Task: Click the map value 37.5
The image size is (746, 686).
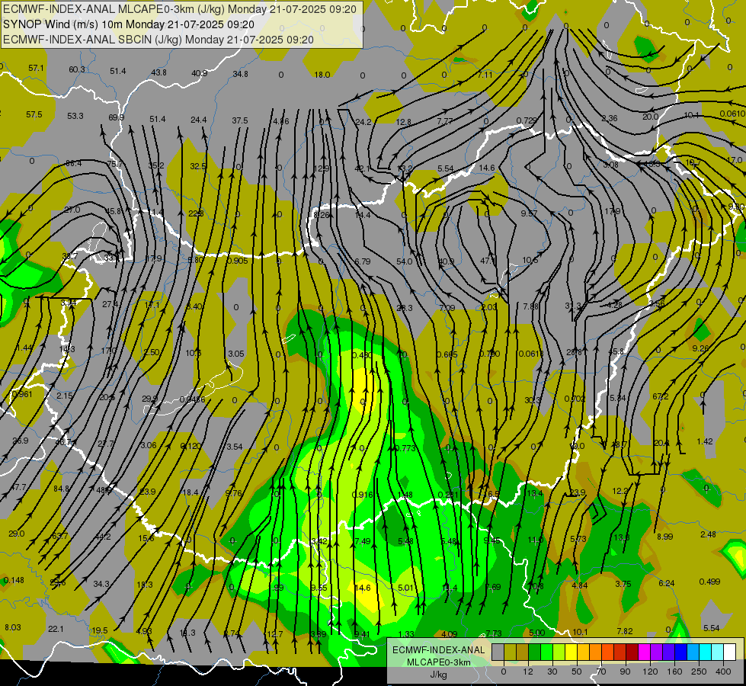Action: [240, 120]
